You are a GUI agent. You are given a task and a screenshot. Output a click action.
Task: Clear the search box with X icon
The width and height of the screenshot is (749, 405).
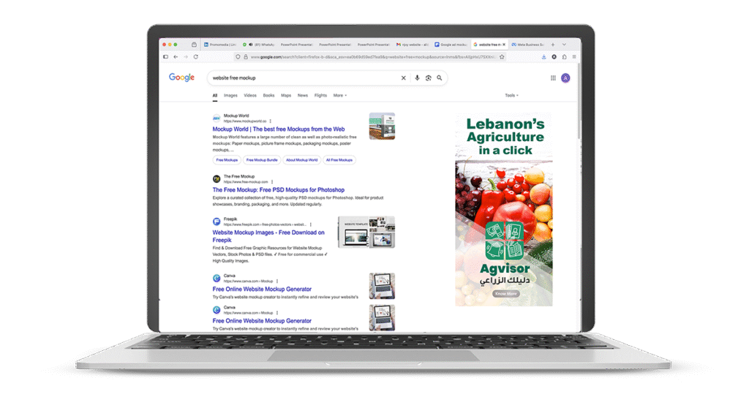403,77
